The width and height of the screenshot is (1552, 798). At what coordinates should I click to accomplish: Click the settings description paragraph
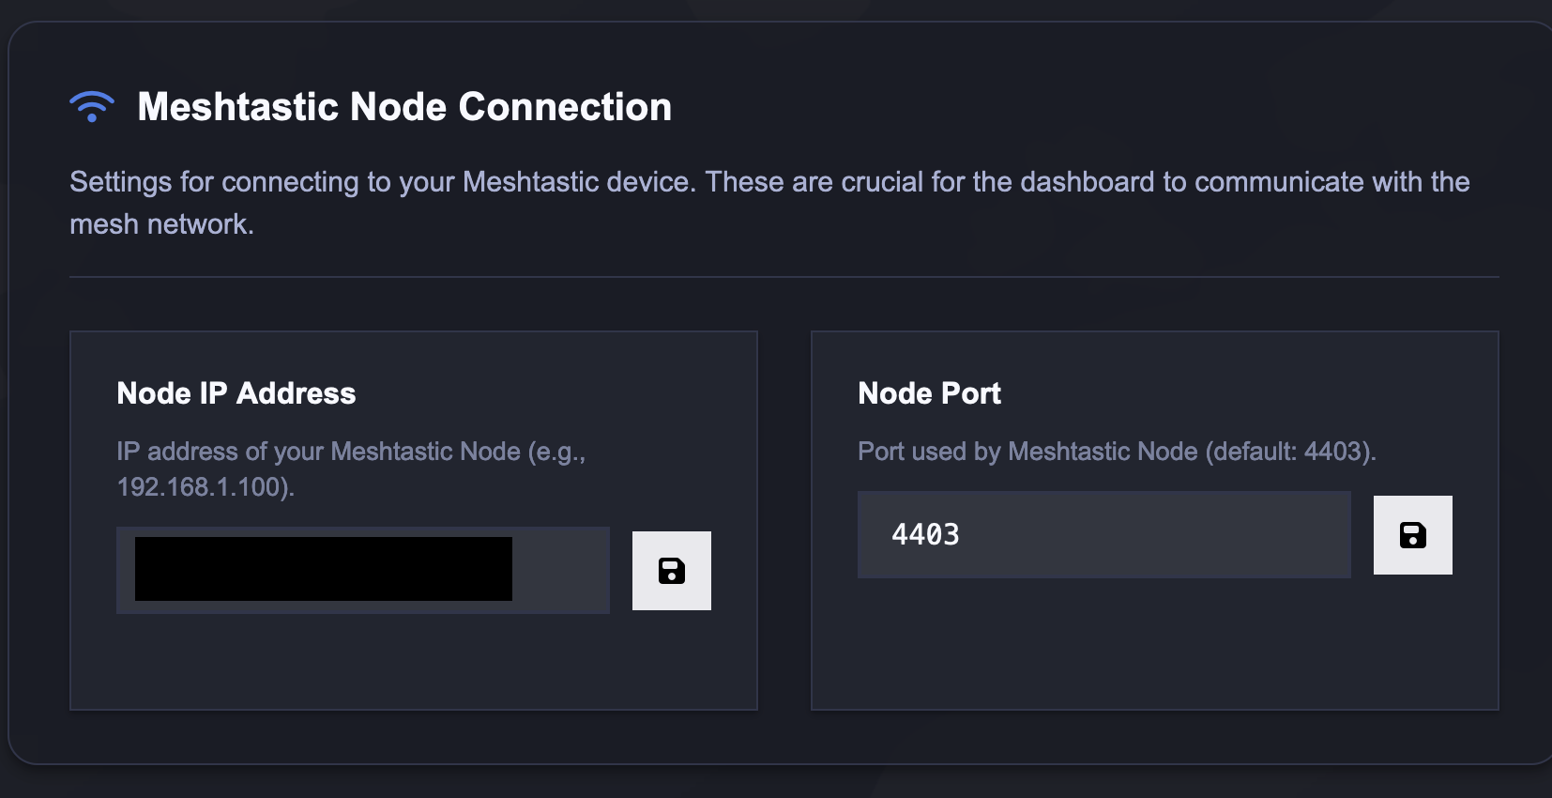[769, 203]
